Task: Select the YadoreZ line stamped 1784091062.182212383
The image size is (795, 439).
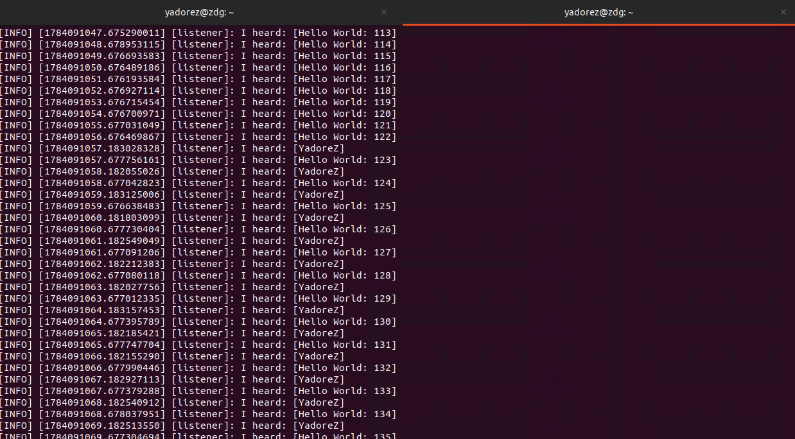Action: [172, 264]
